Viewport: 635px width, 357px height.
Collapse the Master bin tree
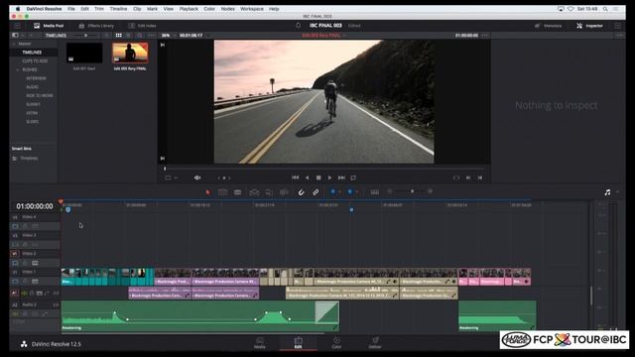coord(14,44)
